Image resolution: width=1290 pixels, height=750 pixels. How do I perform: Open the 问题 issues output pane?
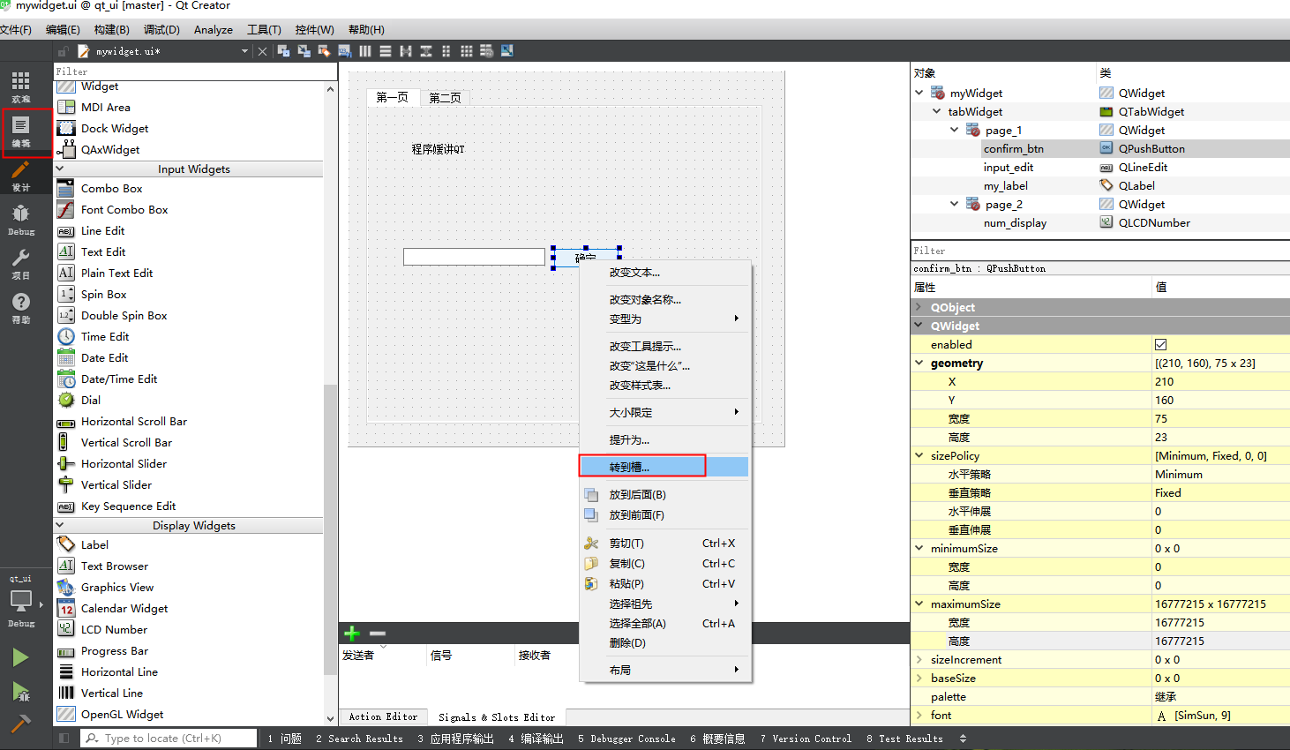click(285, 739)
